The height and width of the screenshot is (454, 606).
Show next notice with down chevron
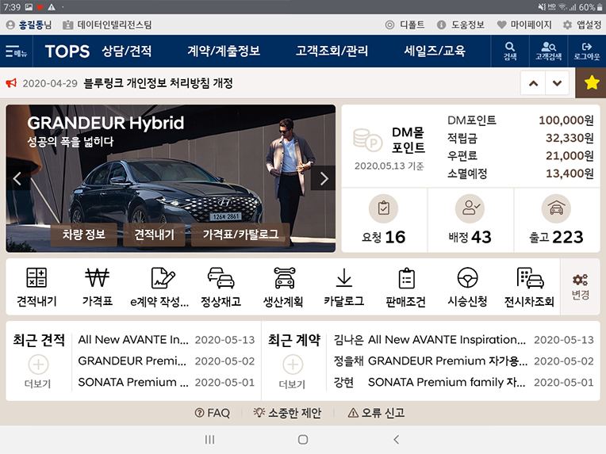[557, 82]
